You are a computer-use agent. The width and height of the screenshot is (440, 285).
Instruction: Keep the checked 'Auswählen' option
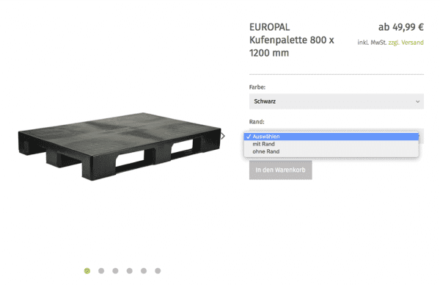pos(331,137)
